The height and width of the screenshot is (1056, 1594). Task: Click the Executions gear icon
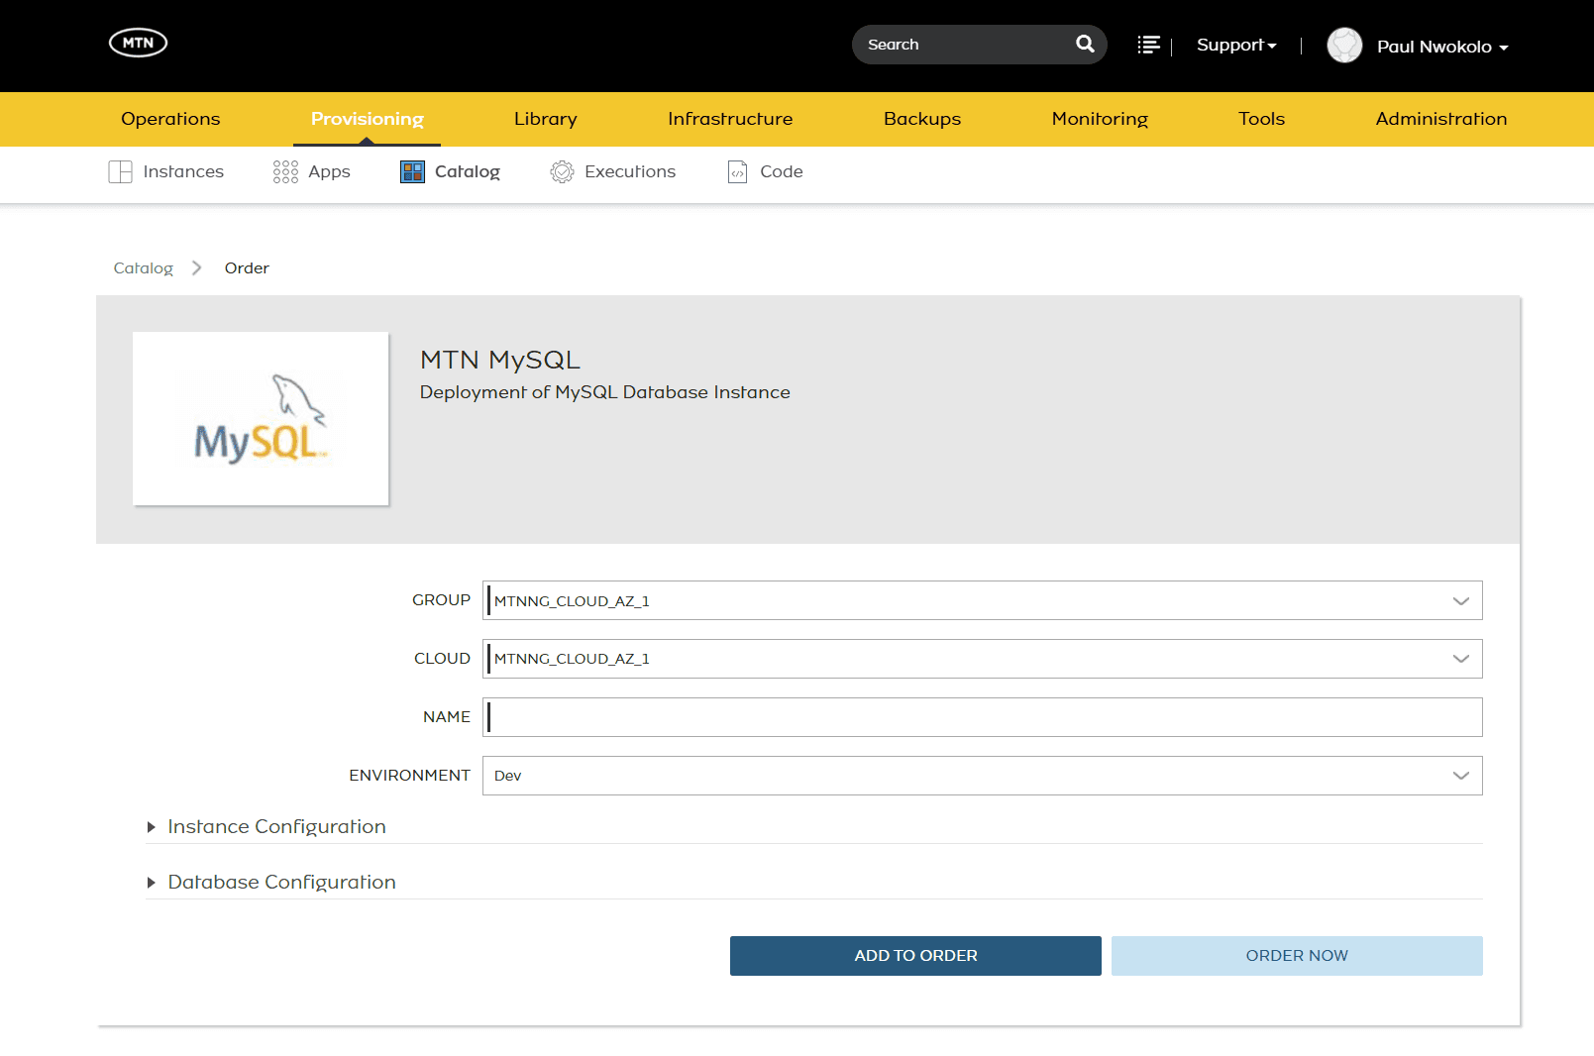point(562,171)
